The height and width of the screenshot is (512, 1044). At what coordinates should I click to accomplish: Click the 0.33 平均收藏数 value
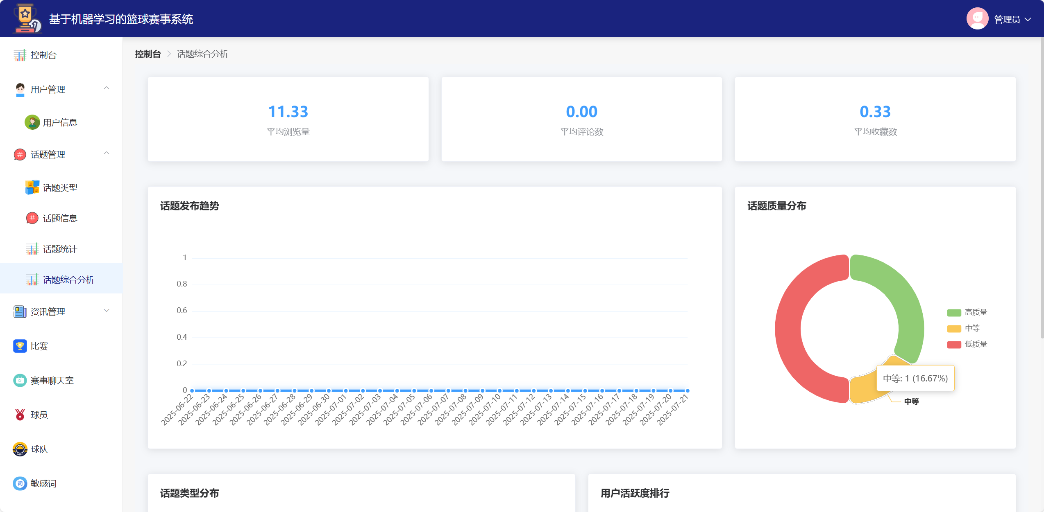pyautogui.click(x=875, y=112)
